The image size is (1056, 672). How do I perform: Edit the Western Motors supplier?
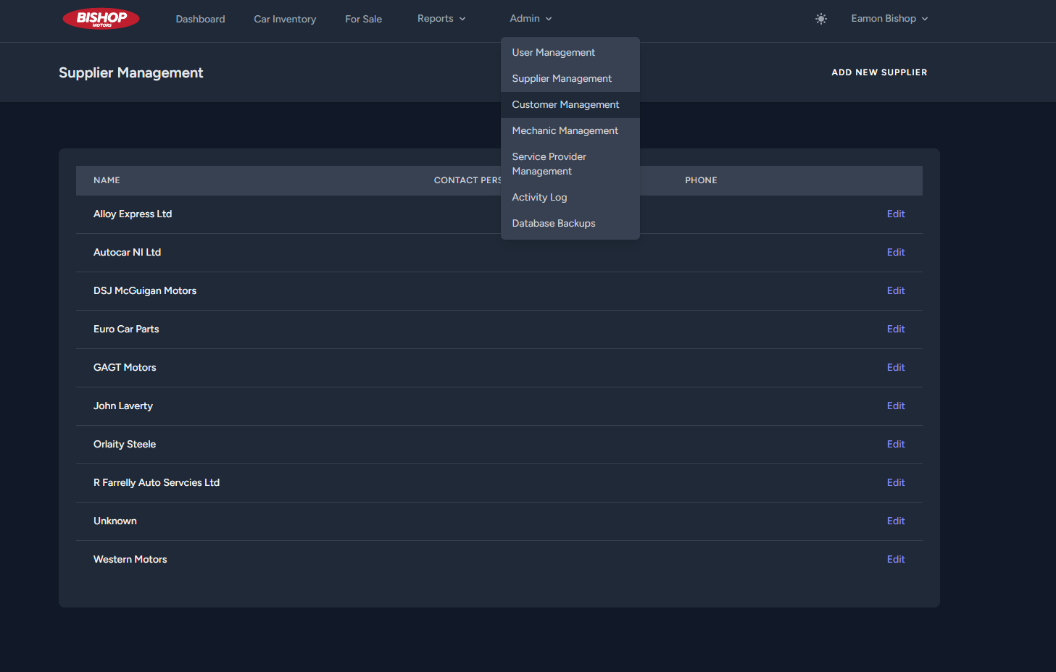coord(895,559)
